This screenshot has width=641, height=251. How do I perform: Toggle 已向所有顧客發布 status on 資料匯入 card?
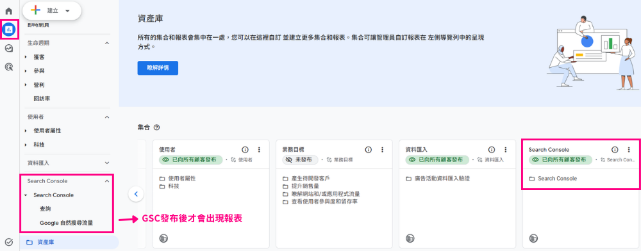point(437,160)
